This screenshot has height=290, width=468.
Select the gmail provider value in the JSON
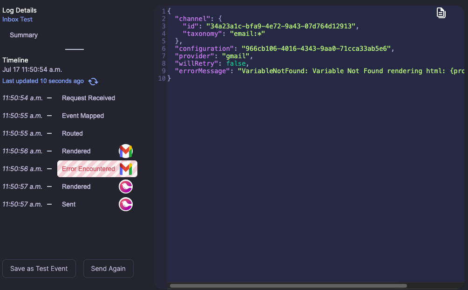(236, 55)
